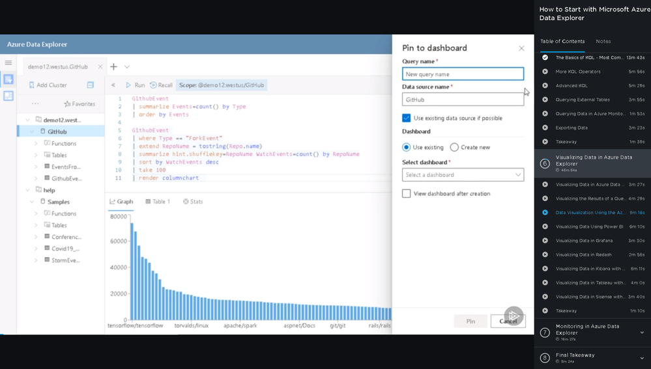651x369 pixels.
Task: Collapse the help cluster node
Action: click(27, 190)
